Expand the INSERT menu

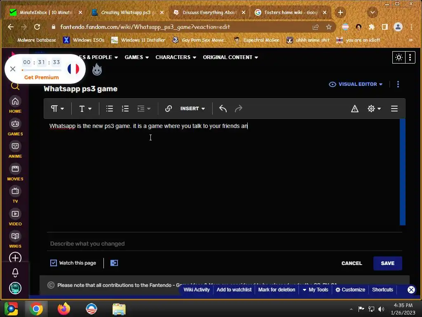coord(192,109)
